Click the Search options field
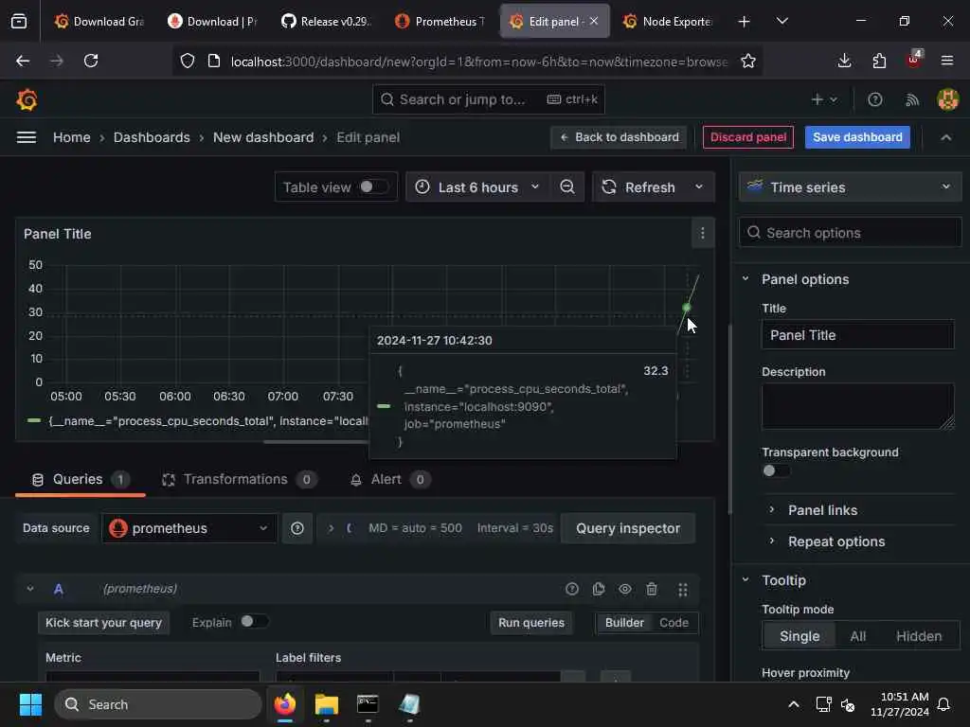 [x=850, y=233]
